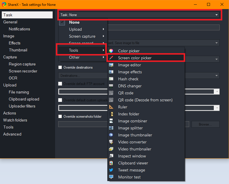
Task: Click the Image thumbnailer icon
Action: 111,135
